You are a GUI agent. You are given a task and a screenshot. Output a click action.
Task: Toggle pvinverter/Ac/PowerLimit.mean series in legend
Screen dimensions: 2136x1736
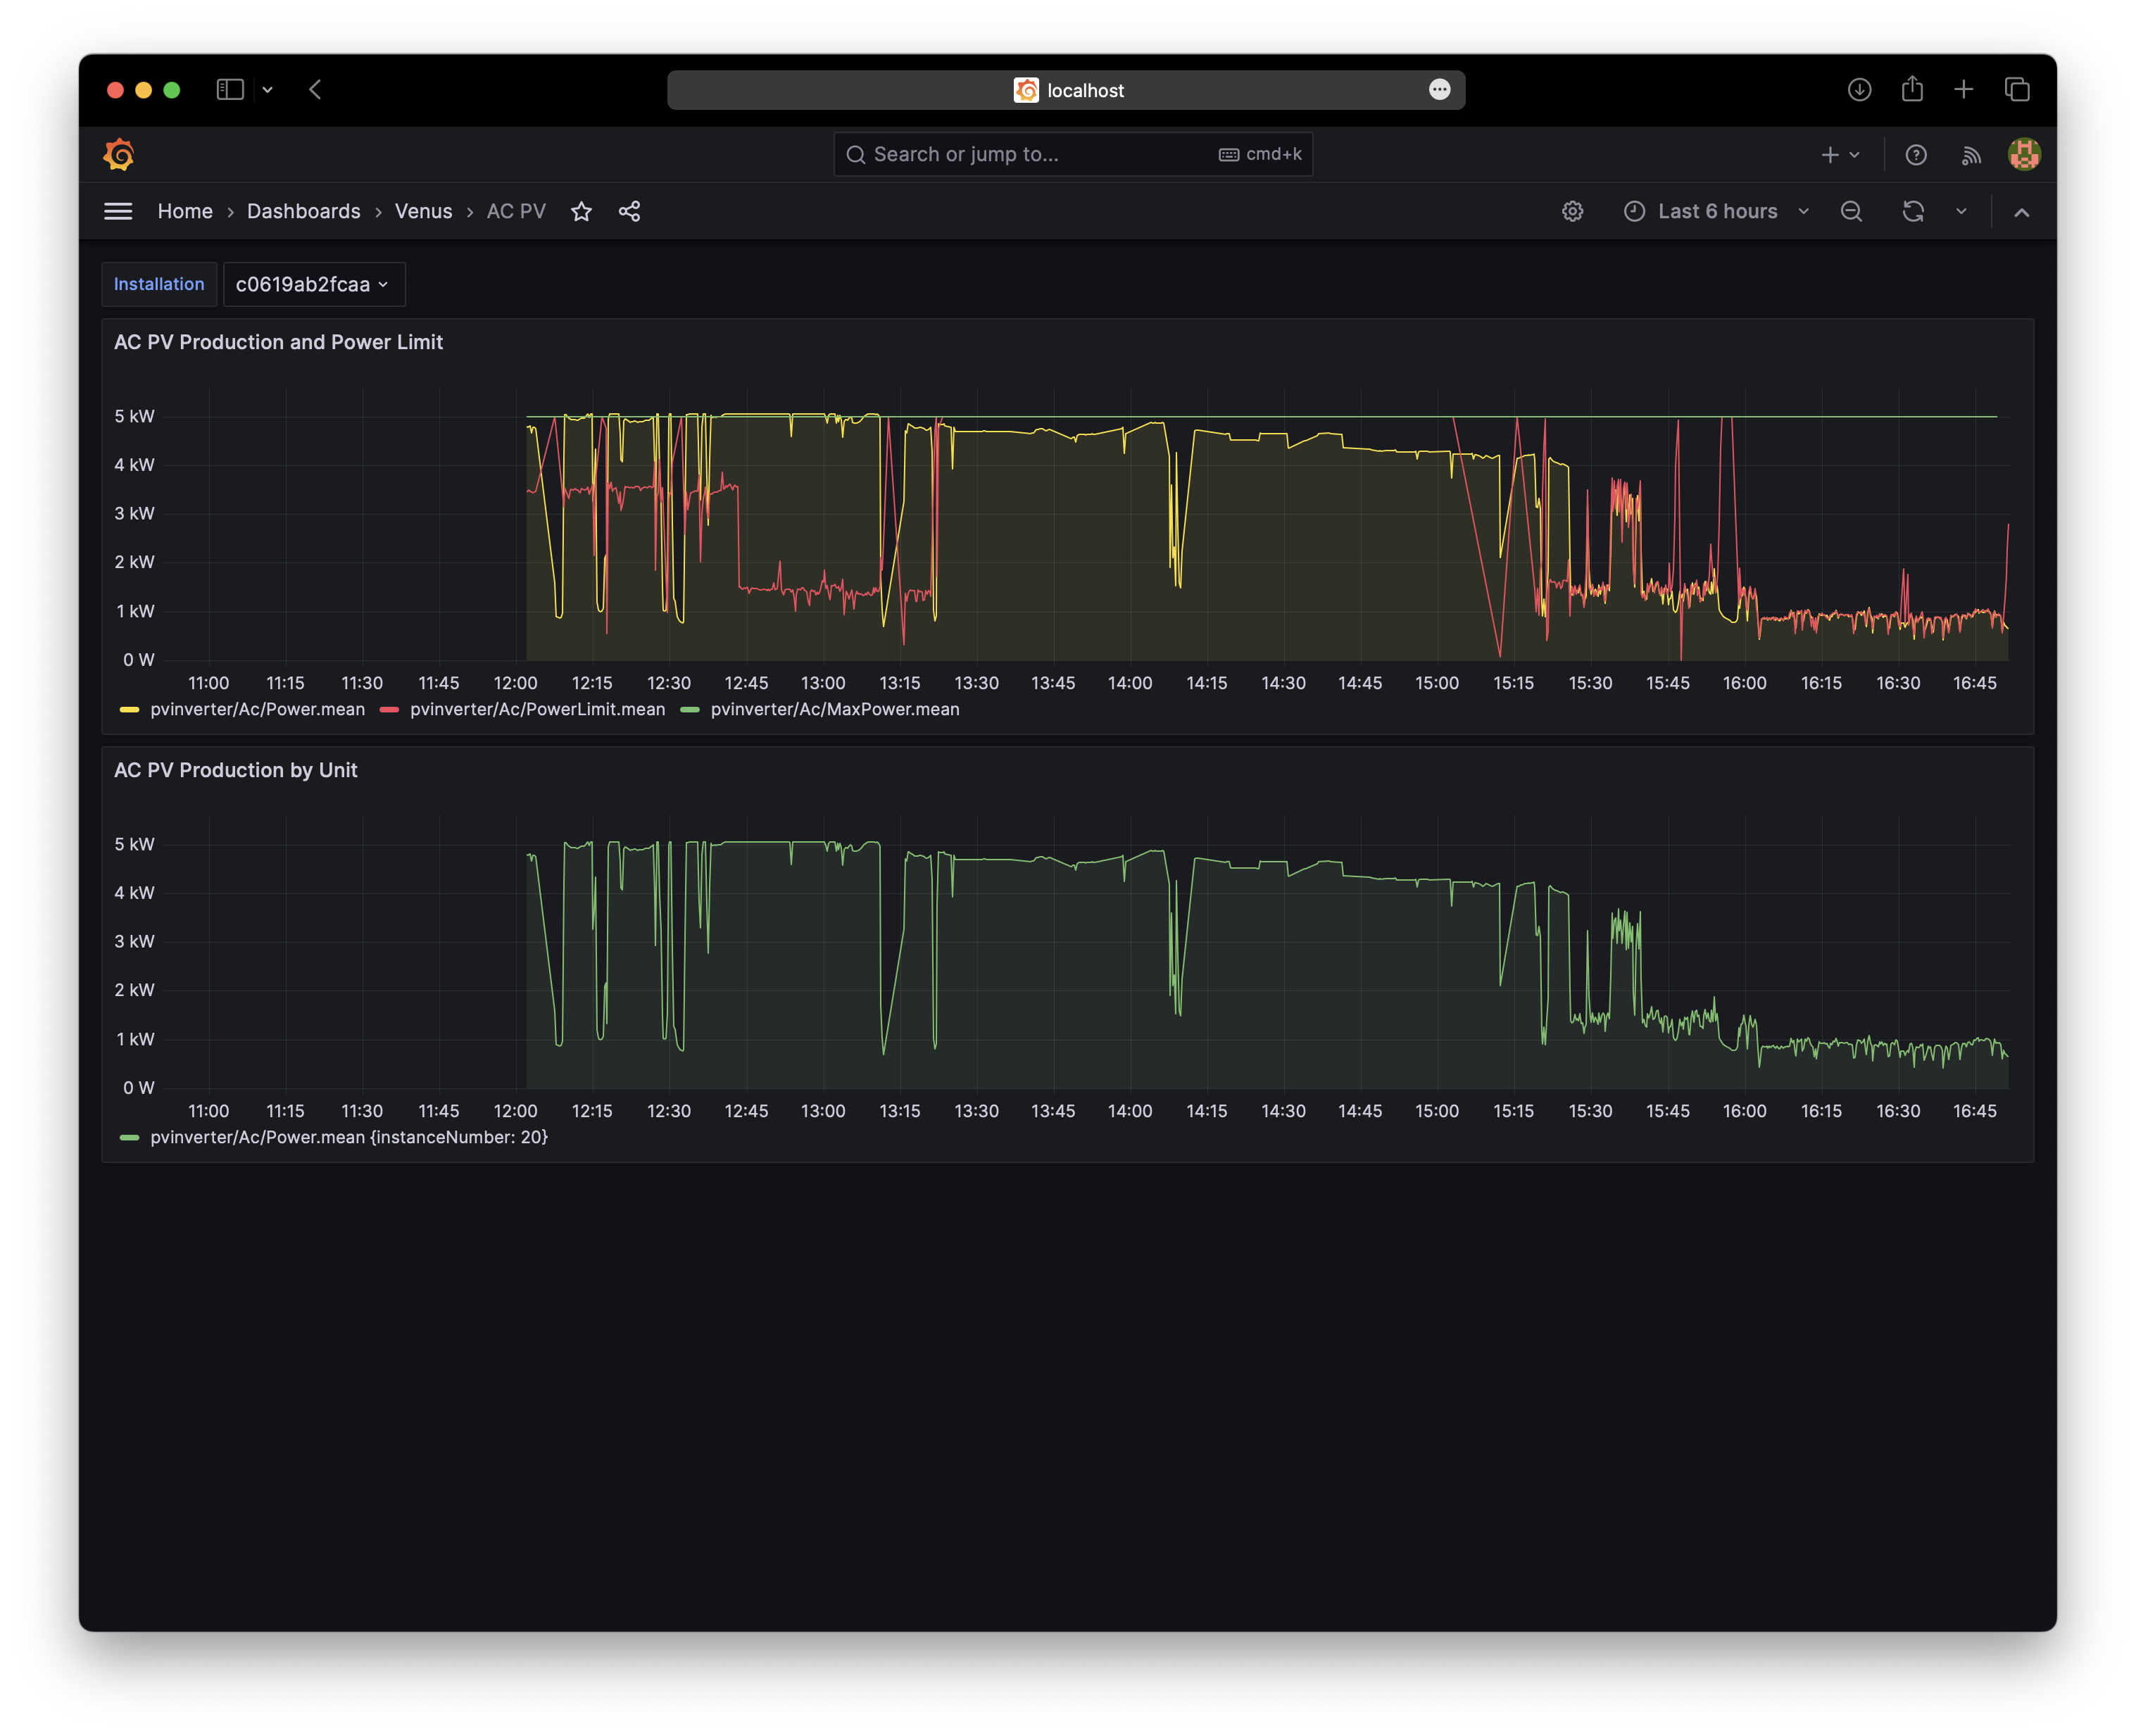point(537,709)
